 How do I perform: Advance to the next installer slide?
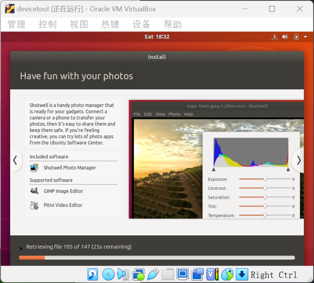pos(299,160)
